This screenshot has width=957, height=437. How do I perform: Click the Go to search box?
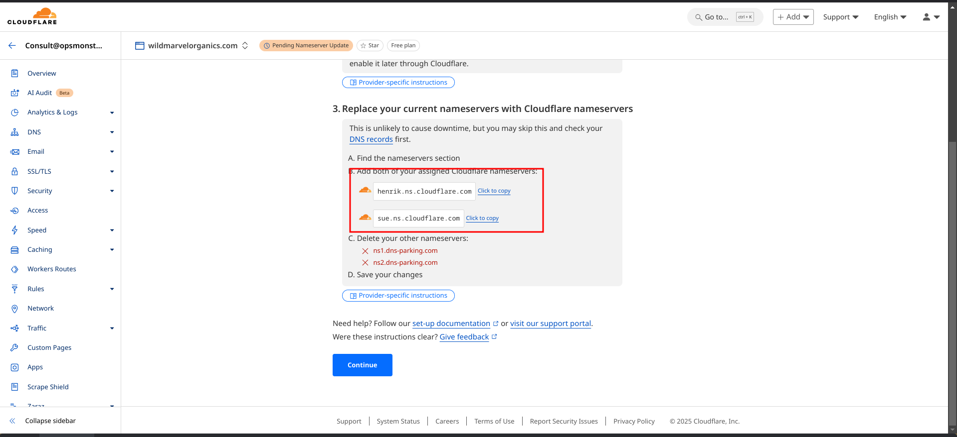click(725, 17)
